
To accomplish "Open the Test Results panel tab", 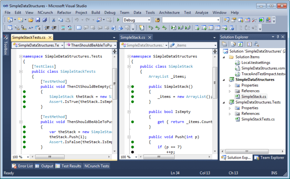I will (x=68, y=166).
